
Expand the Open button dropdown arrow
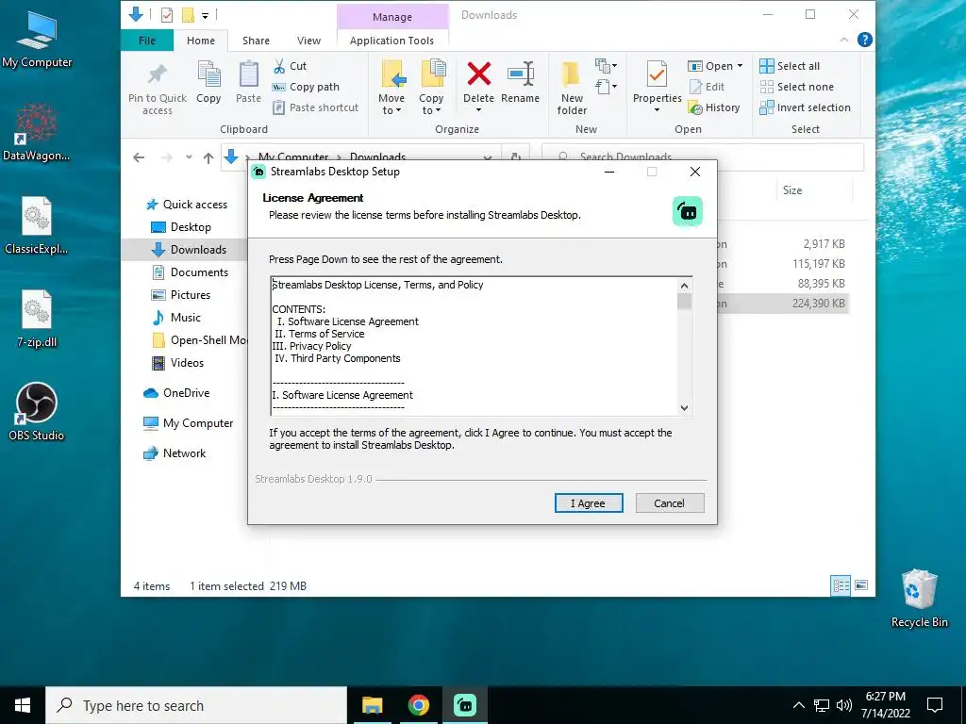(740, 66)
